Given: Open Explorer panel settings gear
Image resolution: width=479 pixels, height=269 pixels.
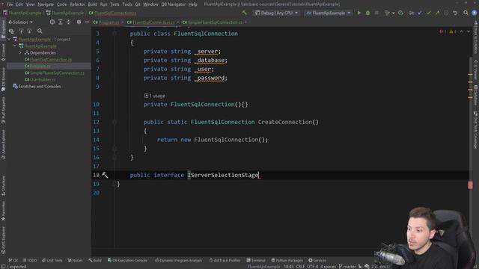Looking at the screenshot, I should pyautogui.click(x=79, y=22).
